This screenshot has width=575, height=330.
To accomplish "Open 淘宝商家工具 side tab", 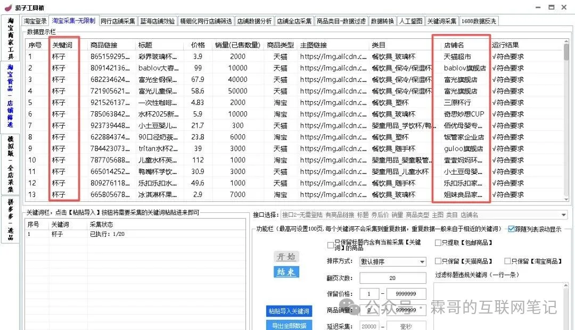I will pyautogui.click(x=10, y=38).
